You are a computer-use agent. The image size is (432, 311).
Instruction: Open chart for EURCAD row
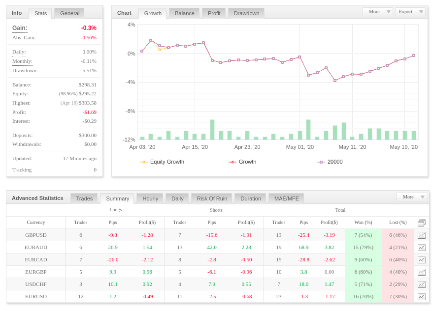tap(422, 260)
